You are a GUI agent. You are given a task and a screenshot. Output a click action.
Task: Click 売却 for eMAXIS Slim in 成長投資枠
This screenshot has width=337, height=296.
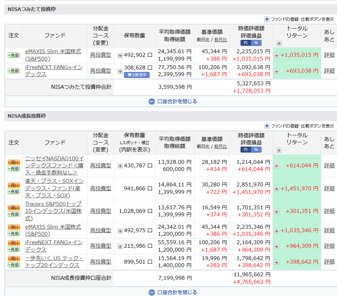[14, 234]
